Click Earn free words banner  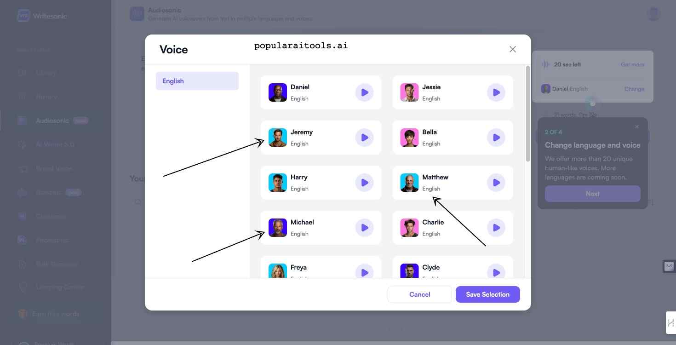click(x=55, y=314)
